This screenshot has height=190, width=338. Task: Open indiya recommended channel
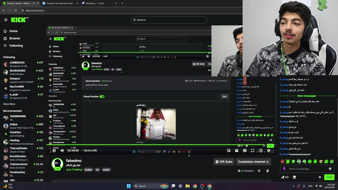coord(23,126)
